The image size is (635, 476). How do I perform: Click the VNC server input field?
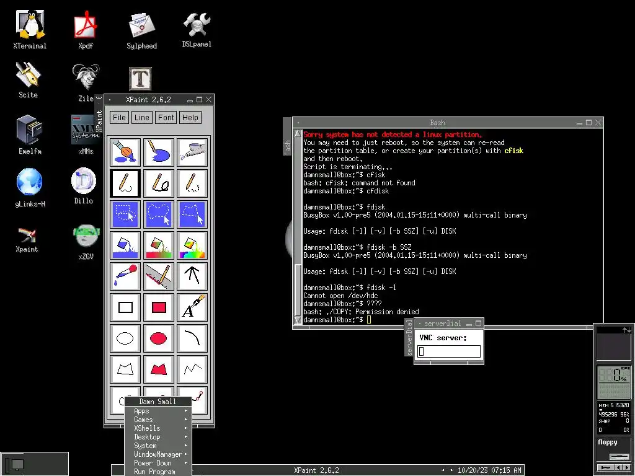point(449,351)
